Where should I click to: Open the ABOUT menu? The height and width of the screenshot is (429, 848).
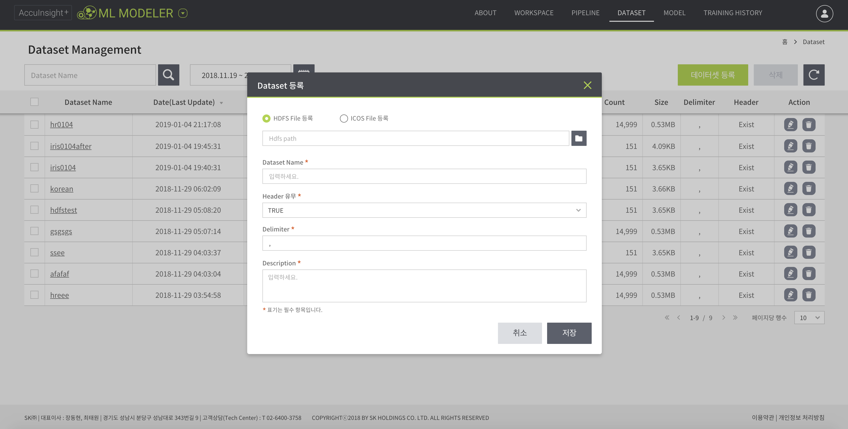point(485,13)
